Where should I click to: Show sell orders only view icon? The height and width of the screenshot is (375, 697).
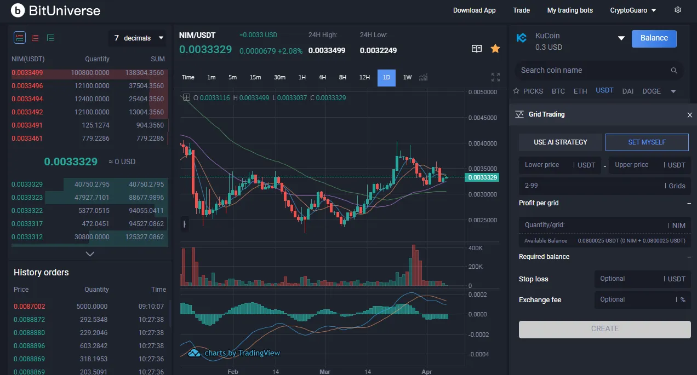pyautogui.click(x=35, y=38)
